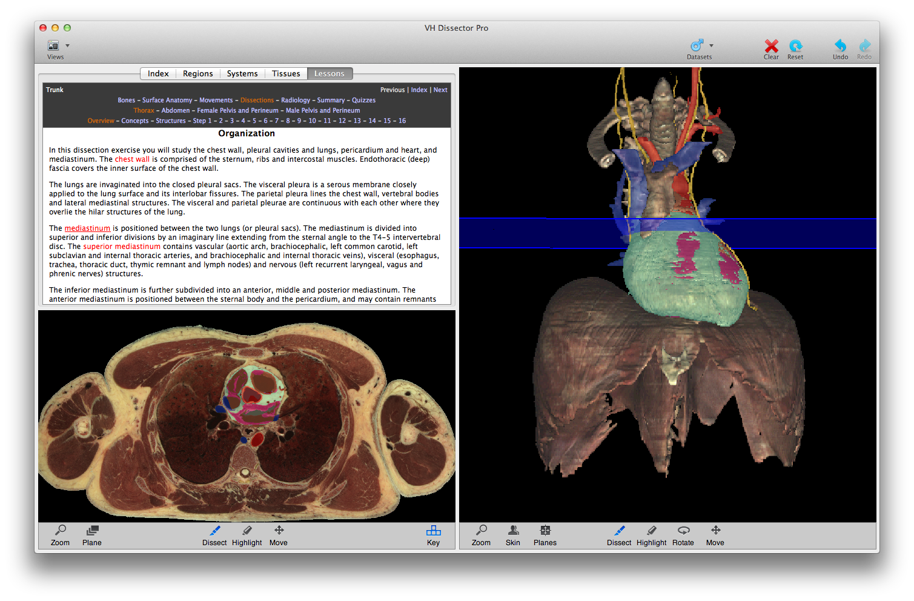Select Dissect tool under cross-section image
Image resolution: width=914 pixels, height=601 pixels.
pyautogui.click(x=214, y=535)
